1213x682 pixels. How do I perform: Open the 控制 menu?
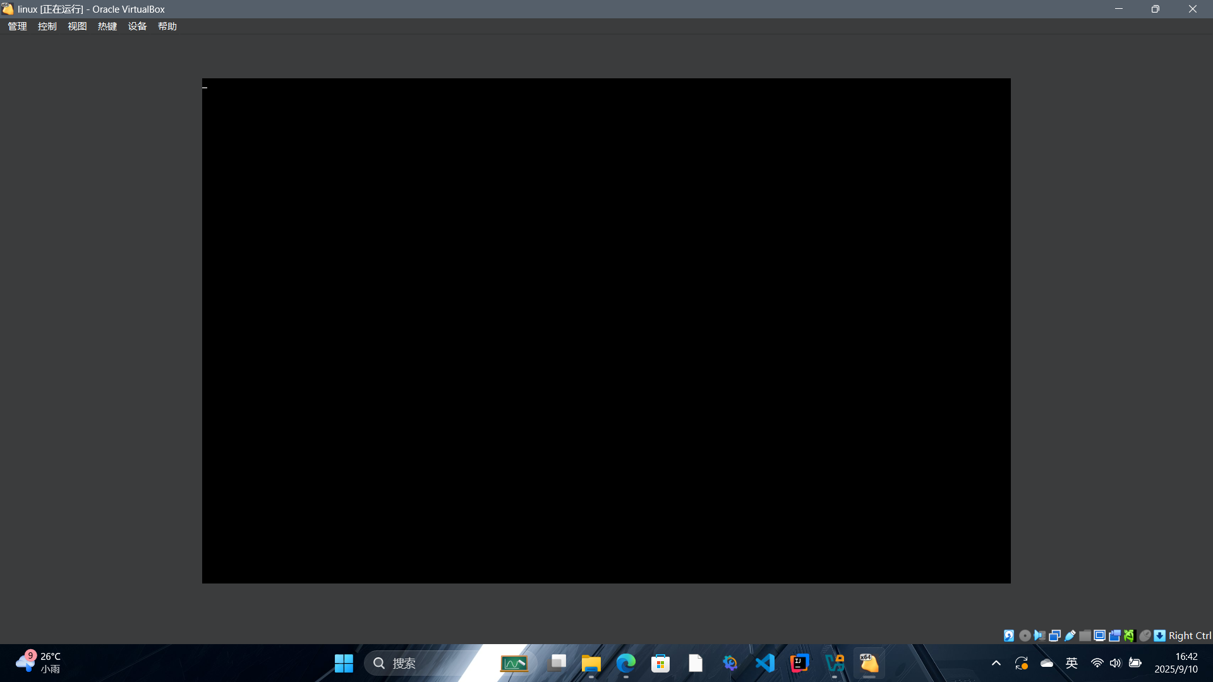tap(47, 26)
